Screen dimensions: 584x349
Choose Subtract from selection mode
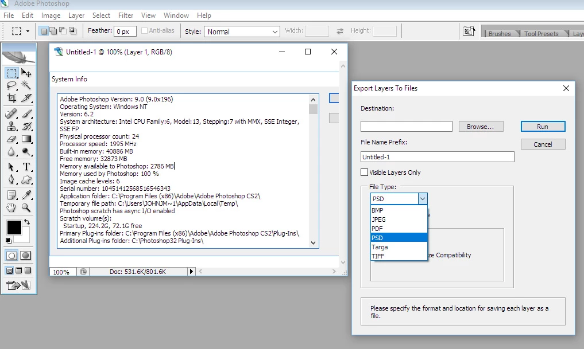point(63,31)
